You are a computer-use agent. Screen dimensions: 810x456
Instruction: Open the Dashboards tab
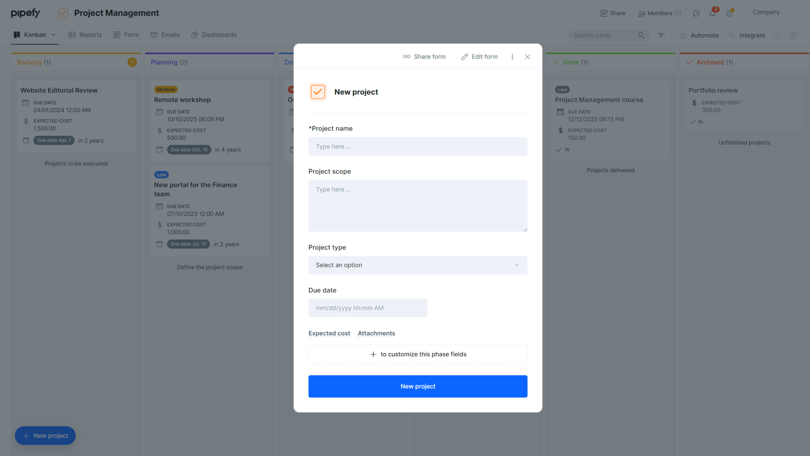point(214,35)
